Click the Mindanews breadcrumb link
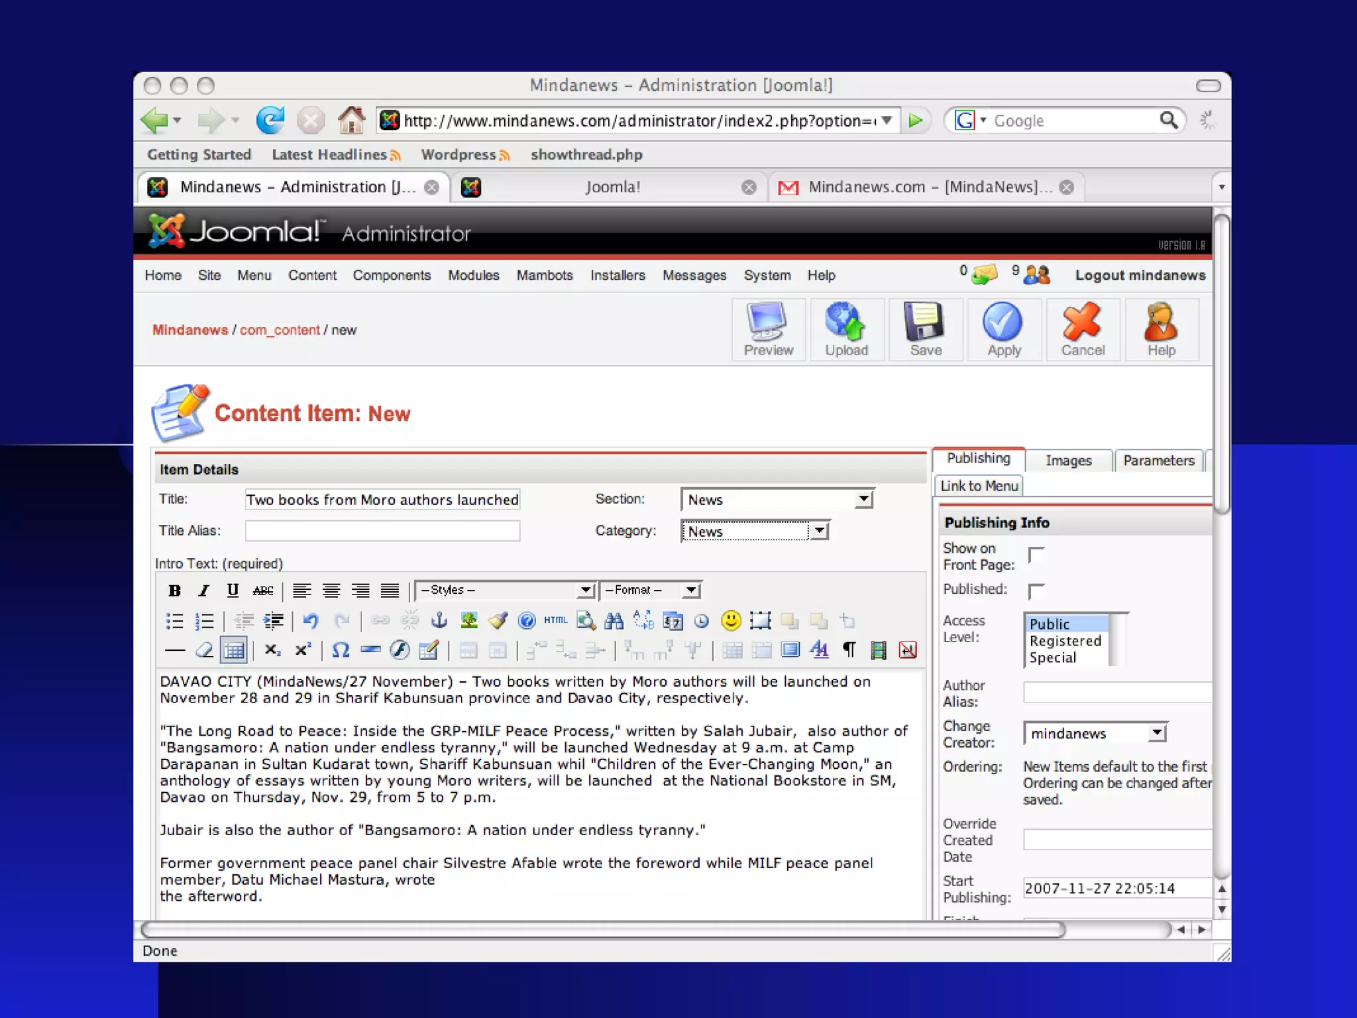Viewport: 1357px width, 1018px height. tap(190, 330)
